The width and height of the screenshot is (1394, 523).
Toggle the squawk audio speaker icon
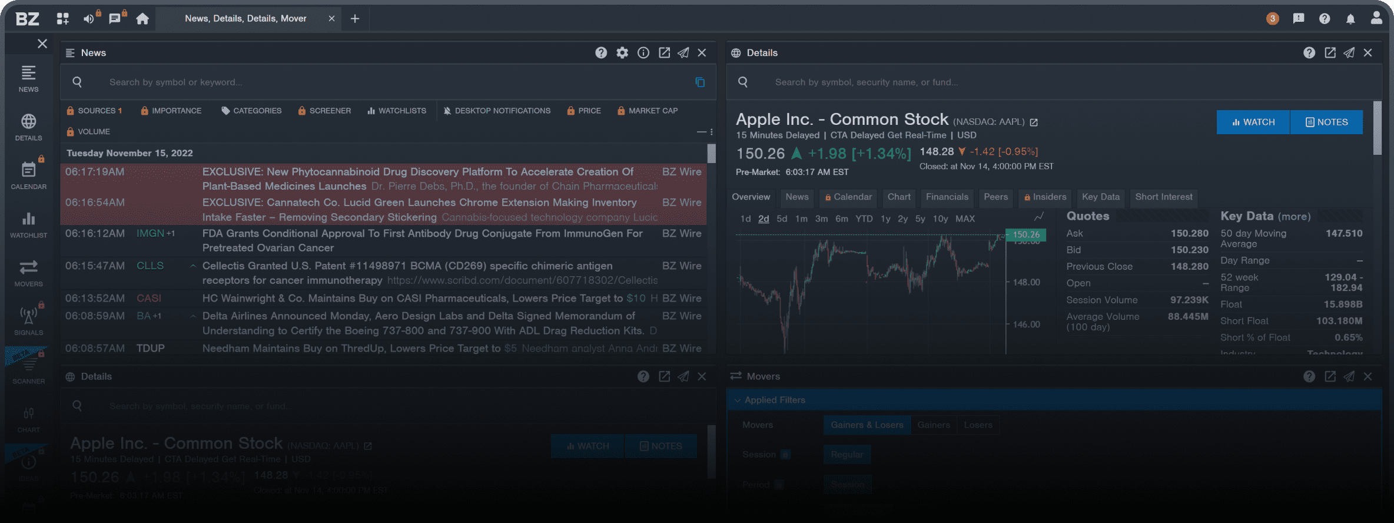click(x=89, y=19)
